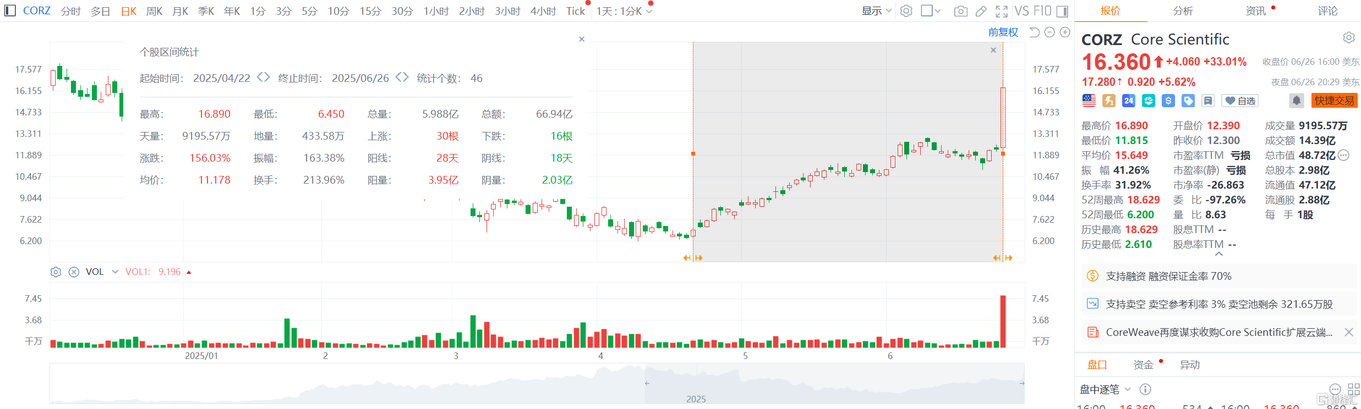Open F10 company profile
The height and width of the screenshot is (409, 1361).
point(1042,11)
